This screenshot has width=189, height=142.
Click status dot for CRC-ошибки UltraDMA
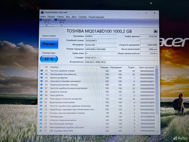point(41,131)
